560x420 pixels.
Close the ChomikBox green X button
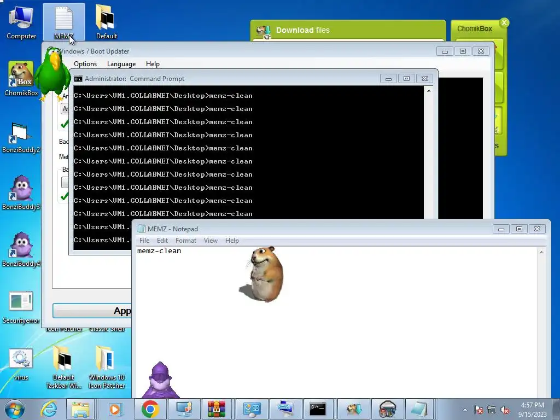click(504, 23)
